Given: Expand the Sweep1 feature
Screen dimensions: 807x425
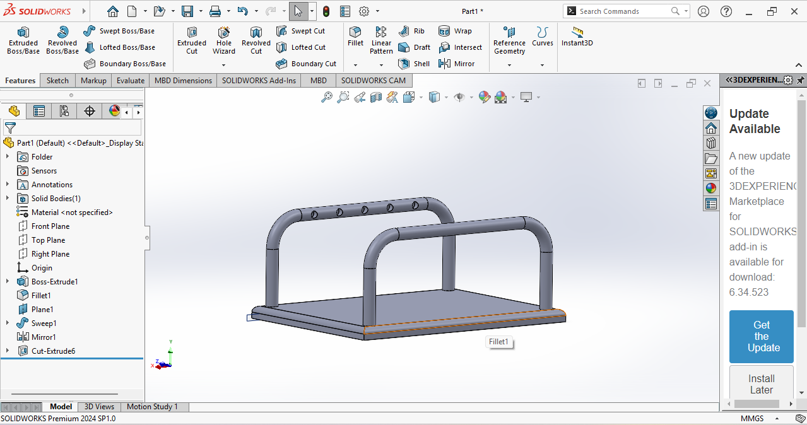Looking at the screenshot, I should click(8, 323).
